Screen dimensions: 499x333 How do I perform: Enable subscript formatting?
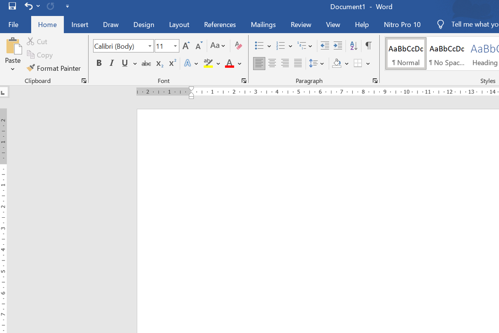pos(159,63)
